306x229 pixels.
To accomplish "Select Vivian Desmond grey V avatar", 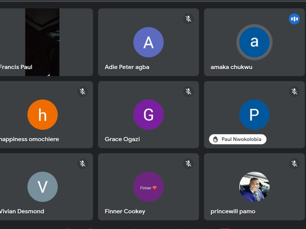I will point(43,187).
